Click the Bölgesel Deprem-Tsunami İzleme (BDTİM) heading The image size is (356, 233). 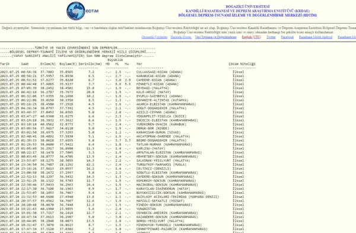[247, 15]
